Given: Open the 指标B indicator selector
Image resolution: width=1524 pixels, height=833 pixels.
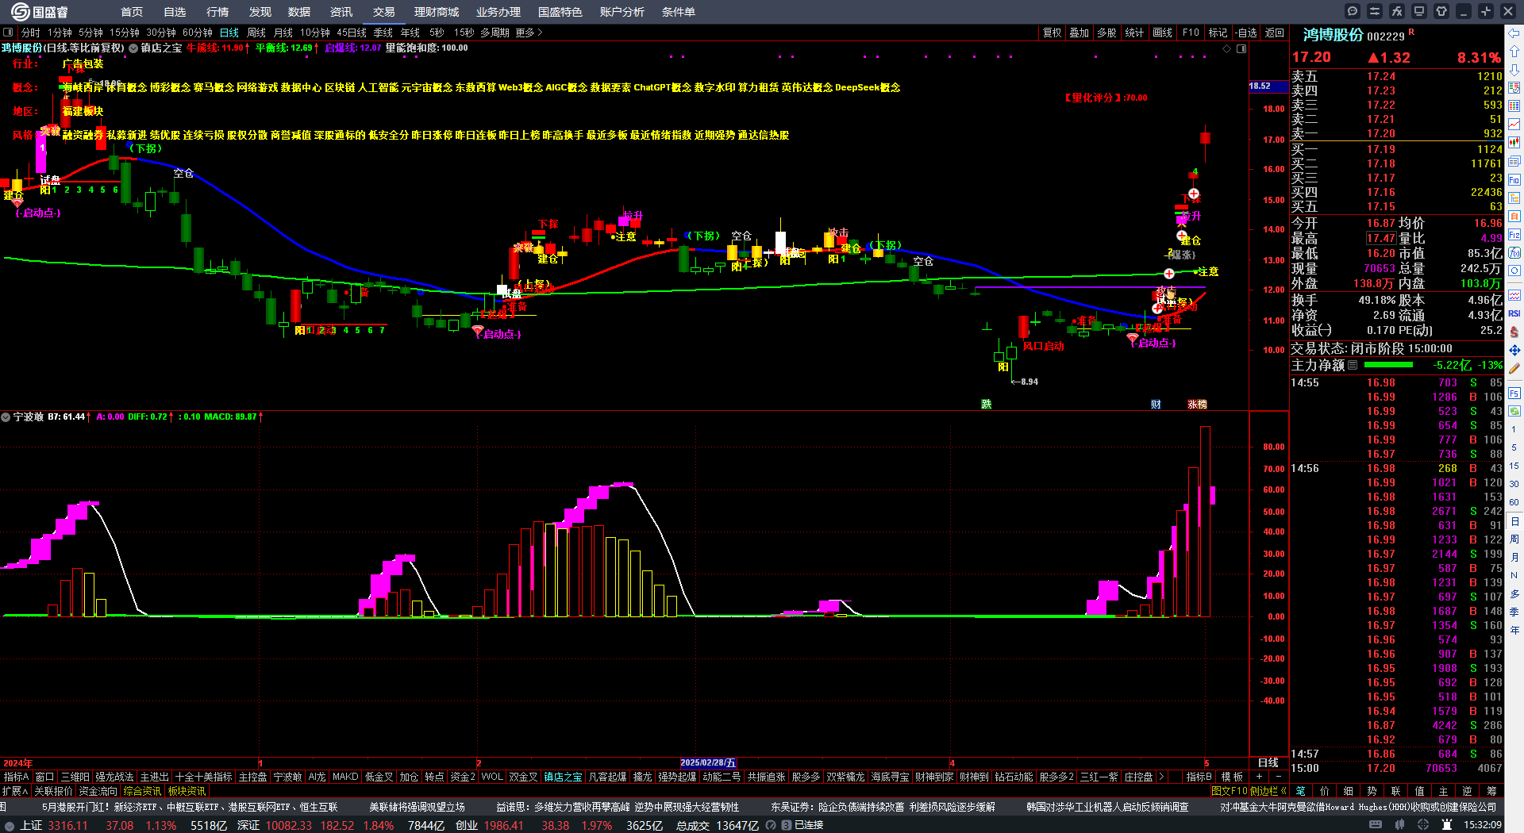Looking at the screenshot, I should pyautogui.click(x=1199, y=777).
